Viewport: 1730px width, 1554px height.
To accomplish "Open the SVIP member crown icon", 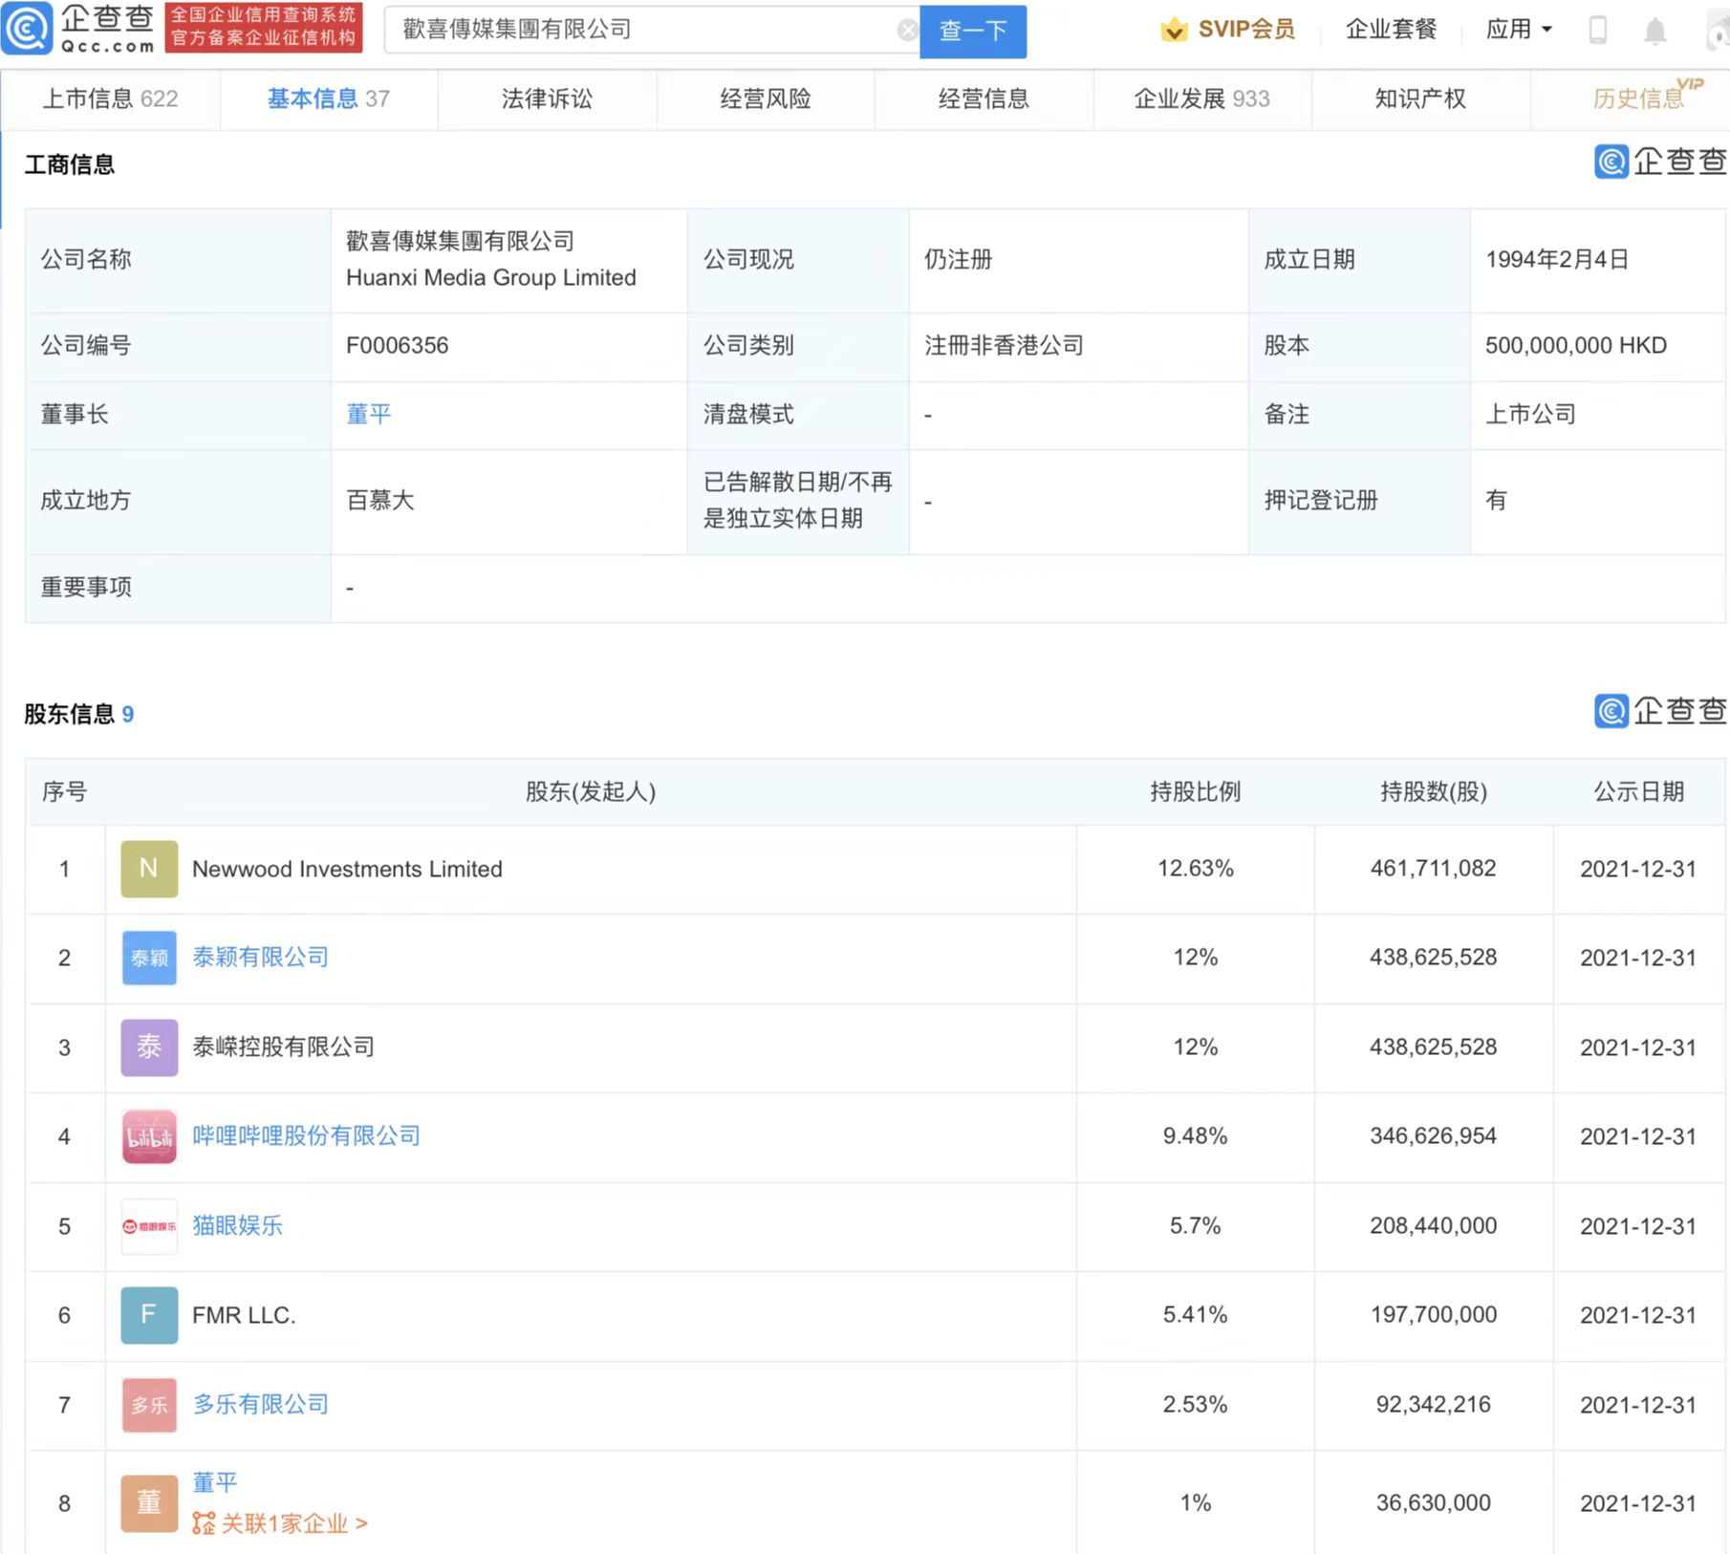I will (x=1174, y=30).
